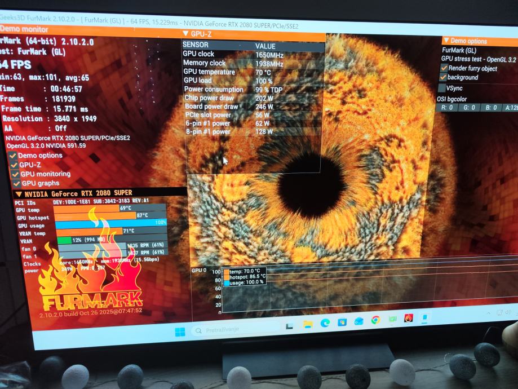Toggle the GPU monitoring checkbox

(x=15, y=174)
